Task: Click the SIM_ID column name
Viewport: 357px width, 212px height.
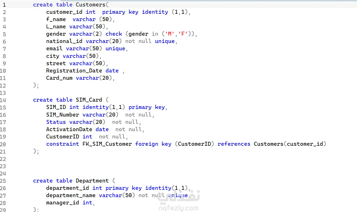Action: click(56, 107)
